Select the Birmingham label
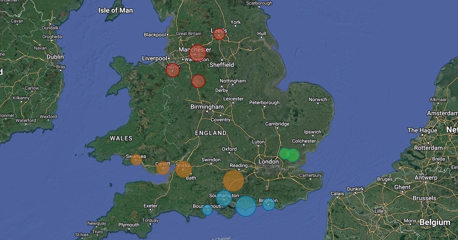The width and height of the screenshot is (458, 240). click(207, 107)
